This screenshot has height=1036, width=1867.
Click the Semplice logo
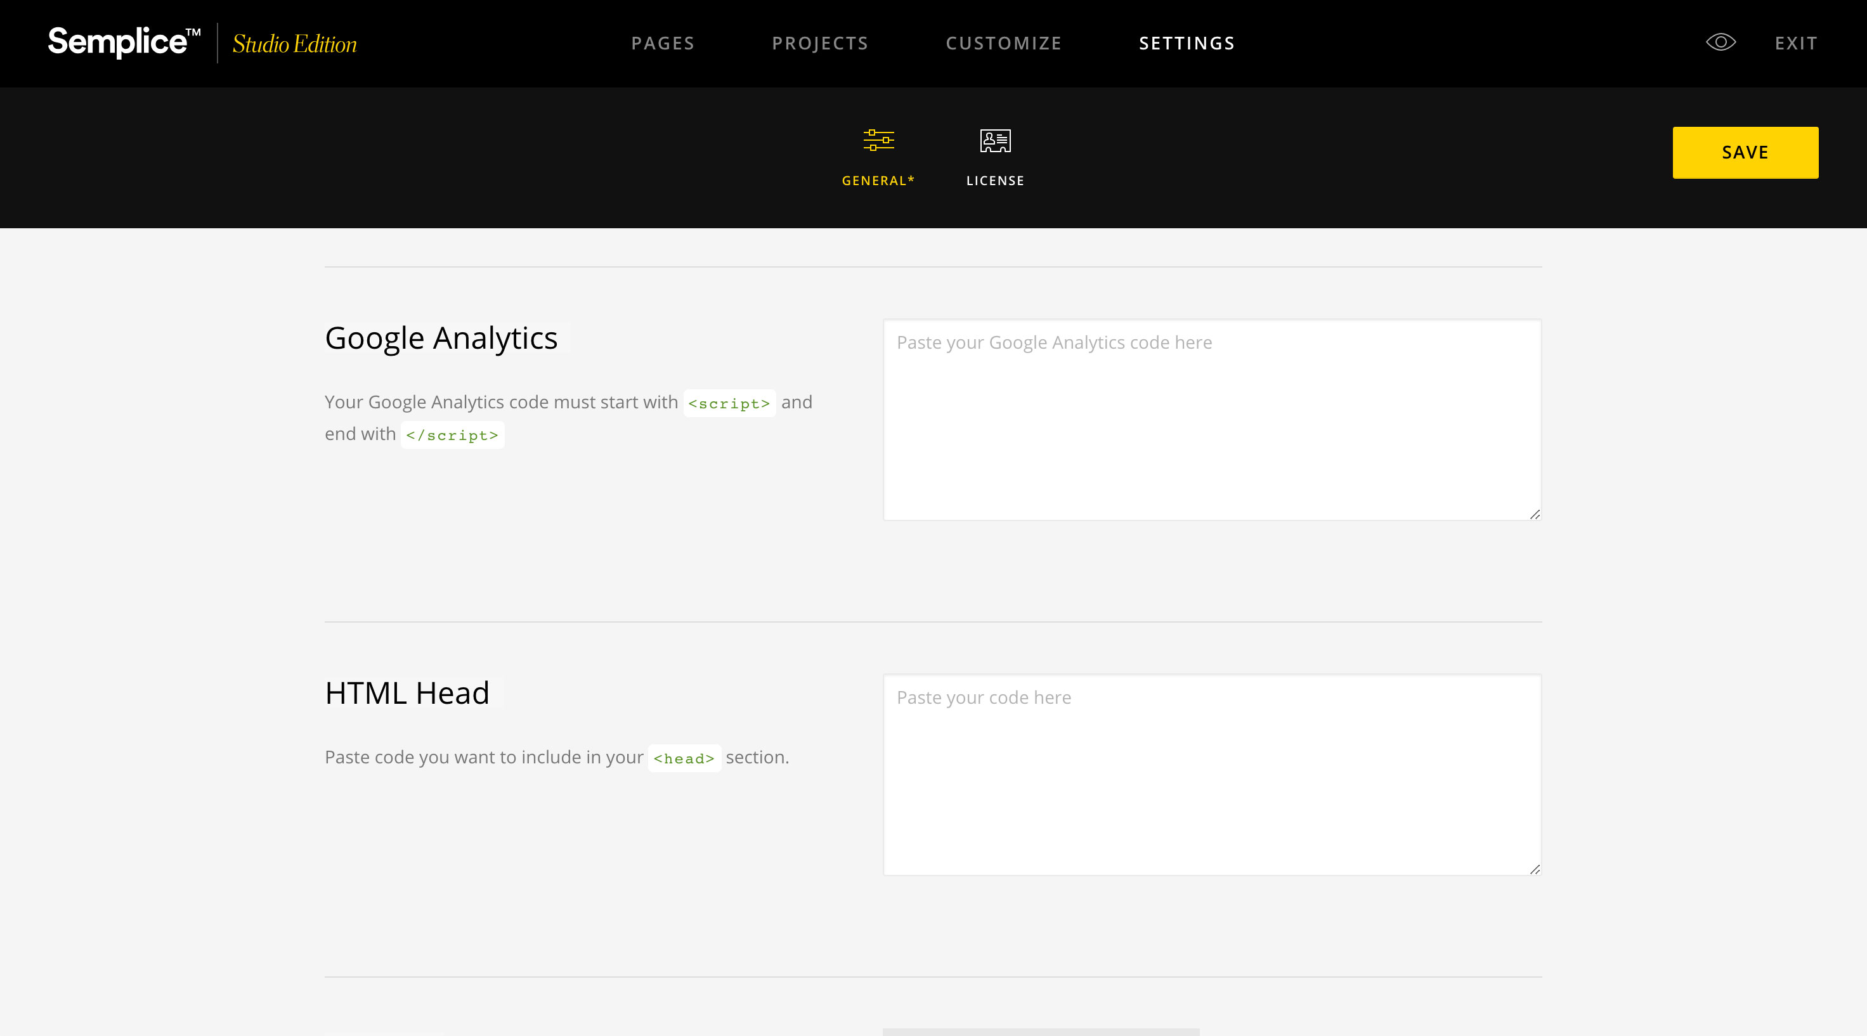(124, 42)
